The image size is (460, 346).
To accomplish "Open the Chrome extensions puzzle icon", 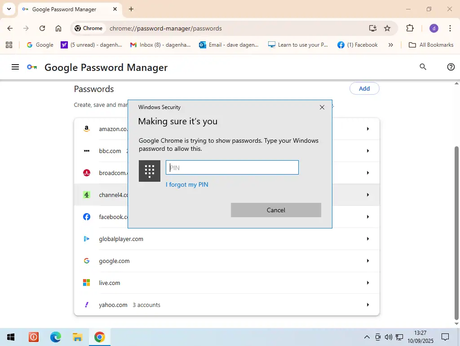I will 410,28.
